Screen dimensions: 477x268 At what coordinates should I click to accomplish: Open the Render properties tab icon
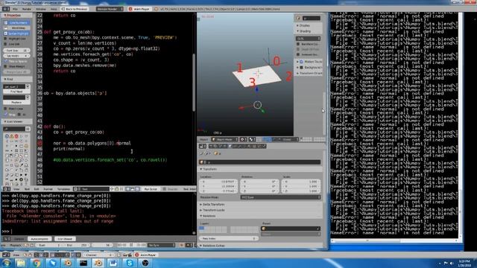[x=210, y=146]
